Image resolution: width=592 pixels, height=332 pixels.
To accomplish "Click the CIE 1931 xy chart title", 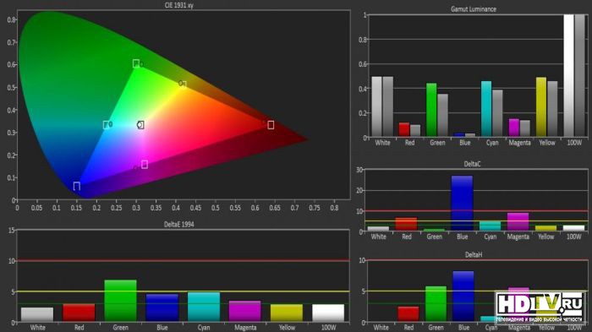I will tap(179, 5).
